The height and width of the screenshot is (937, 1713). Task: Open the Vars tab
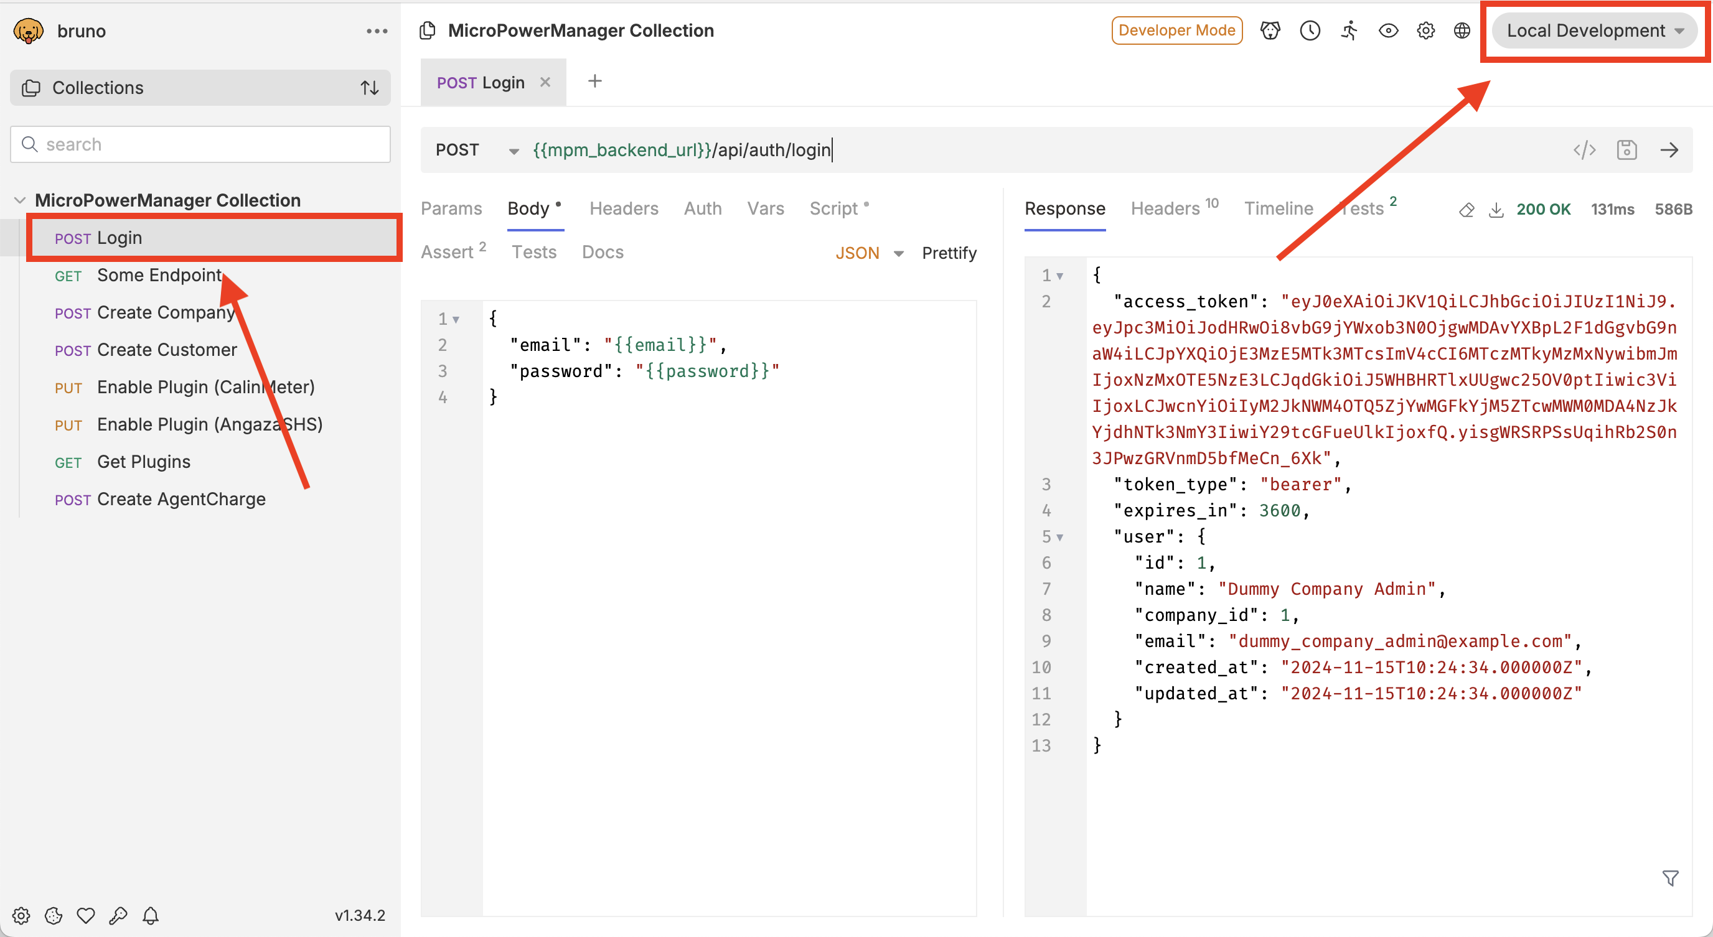(766, 208)
